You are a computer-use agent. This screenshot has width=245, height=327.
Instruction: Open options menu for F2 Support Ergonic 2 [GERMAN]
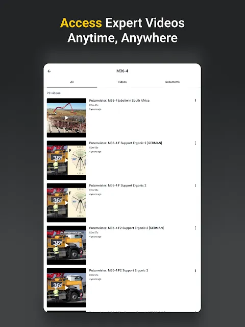pyautogui.click(x=195, y=228)
